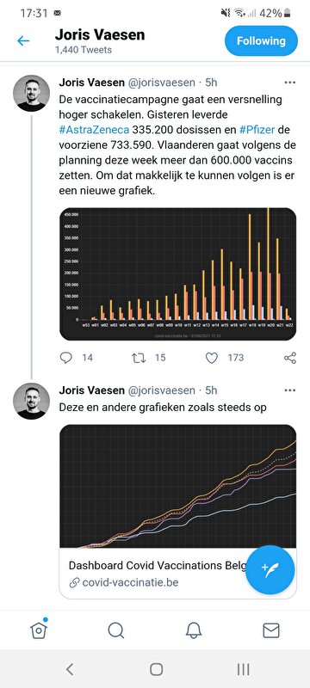Screen dimensions: 310x688
Task: Retweet the tweet with 15 retweets
Action: click(139, 358)
